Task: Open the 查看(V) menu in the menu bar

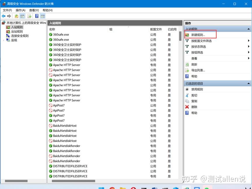Action: point(34,10)
